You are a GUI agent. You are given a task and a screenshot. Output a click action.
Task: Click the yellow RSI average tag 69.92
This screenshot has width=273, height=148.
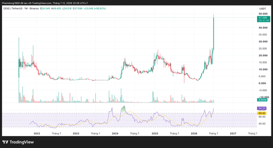click(262, 113)
